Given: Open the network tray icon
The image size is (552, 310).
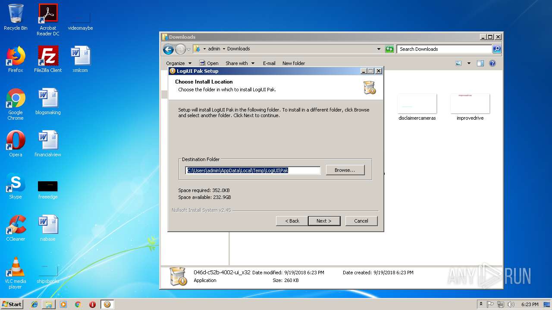Looking at the screenshot, I should click(500, 304).
